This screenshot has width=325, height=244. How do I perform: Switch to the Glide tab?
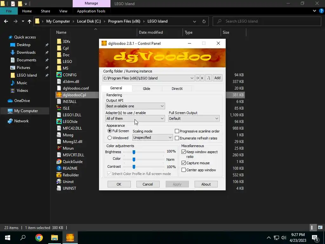pyautogui.click(x=147, y=89)
